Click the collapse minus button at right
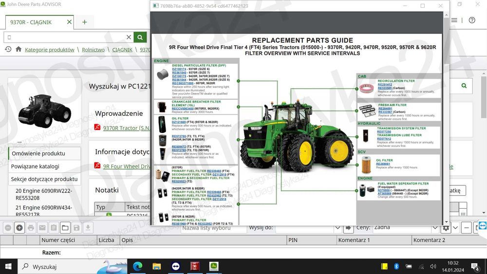The height and width of the screenshot is (274, 487). coord(466,228)
